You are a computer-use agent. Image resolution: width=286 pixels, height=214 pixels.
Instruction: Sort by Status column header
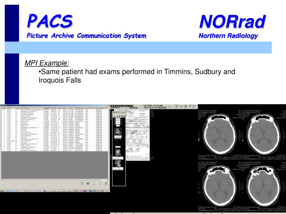point(65,108)
